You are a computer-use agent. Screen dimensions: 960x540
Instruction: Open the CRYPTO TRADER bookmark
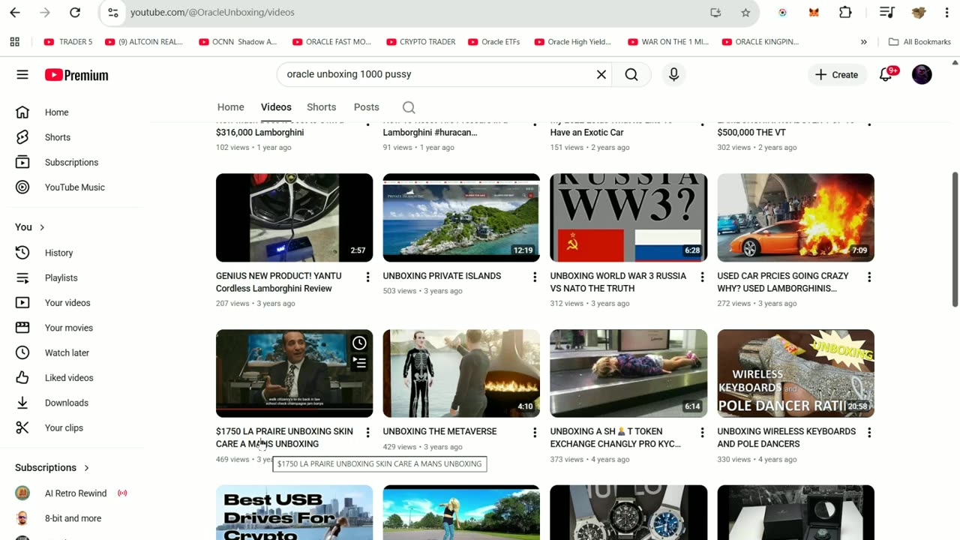click(420, 42)
